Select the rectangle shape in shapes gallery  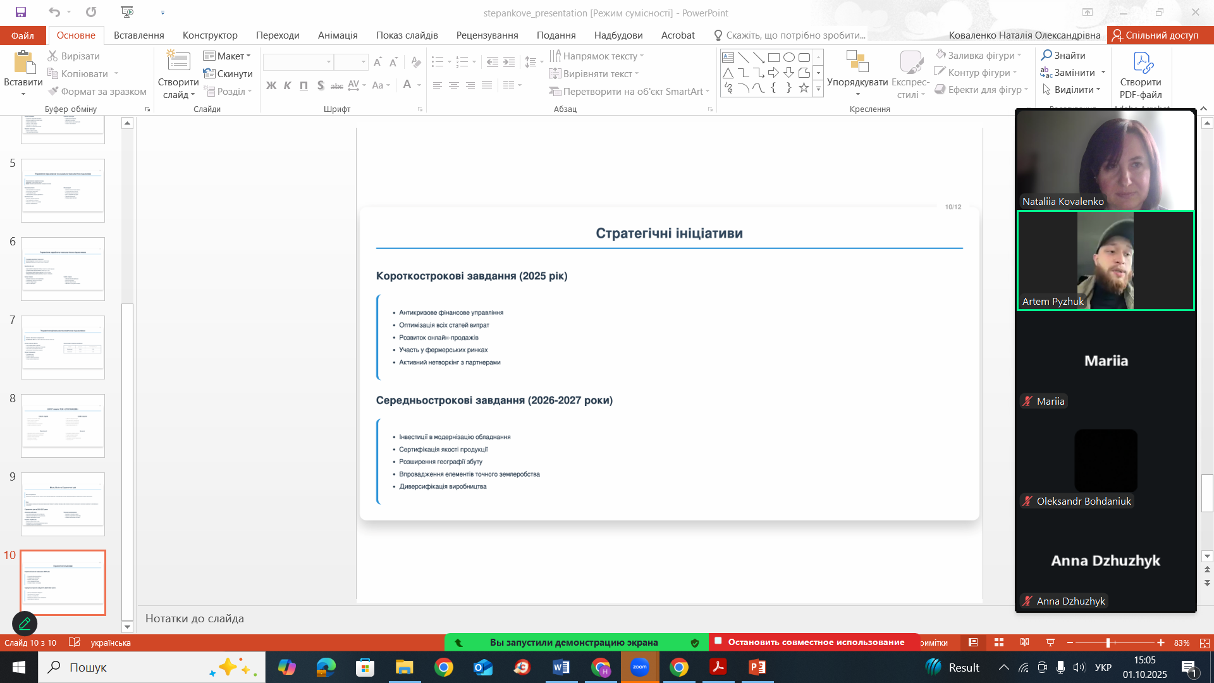pyautogui.click(x=773, y=57)
